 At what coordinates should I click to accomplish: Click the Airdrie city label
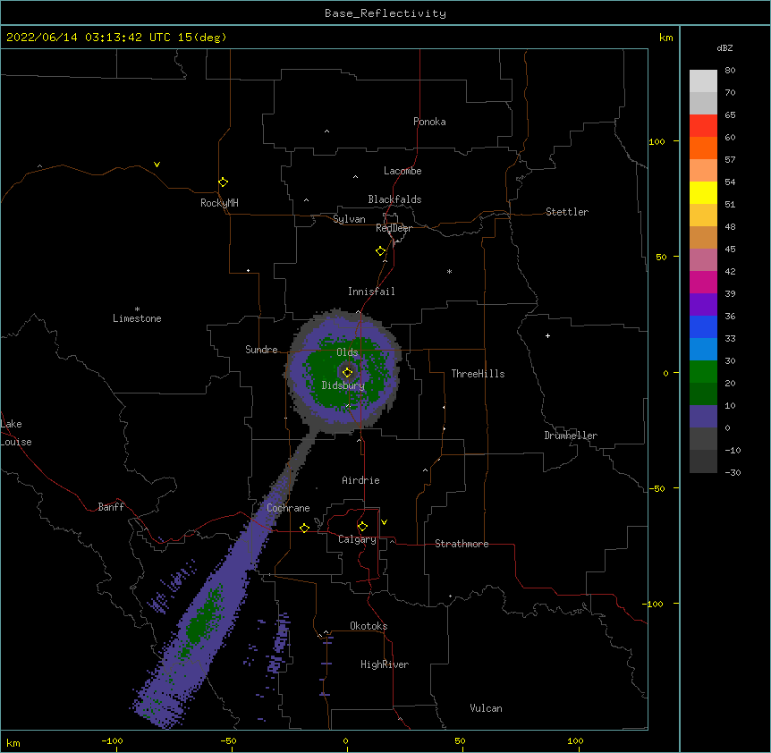click(360, 480)
